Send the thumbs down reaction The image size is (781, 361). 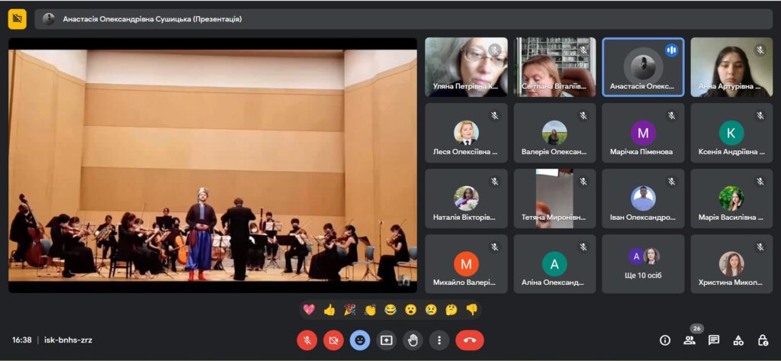[471, 310]
